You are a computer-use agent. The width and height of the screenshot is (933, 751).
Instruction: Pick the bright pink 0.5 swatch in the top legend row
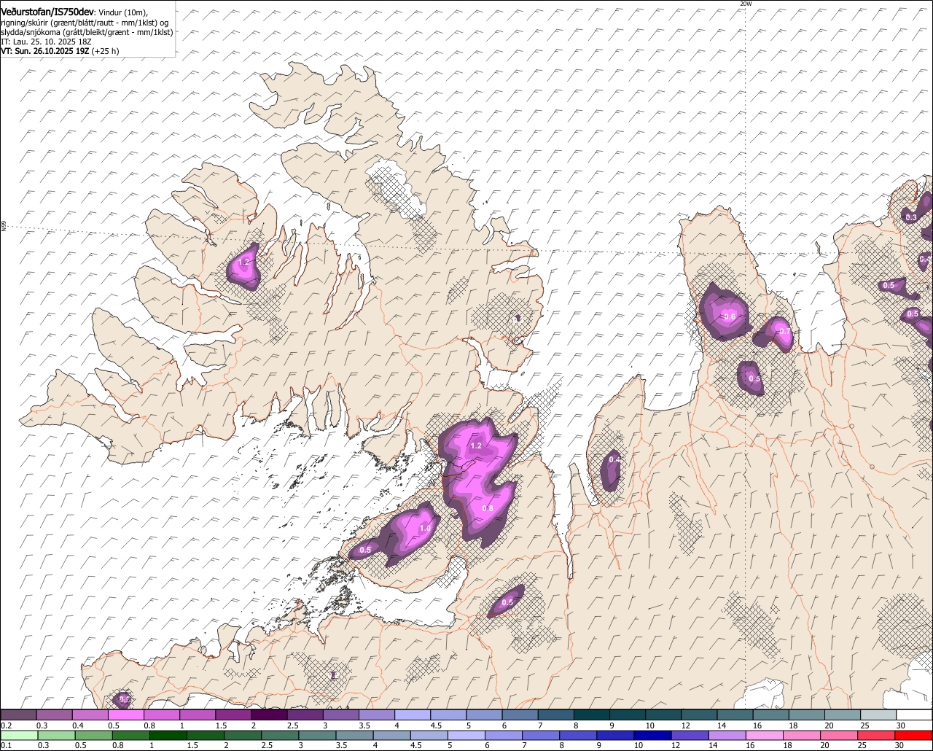click(125, 715)
